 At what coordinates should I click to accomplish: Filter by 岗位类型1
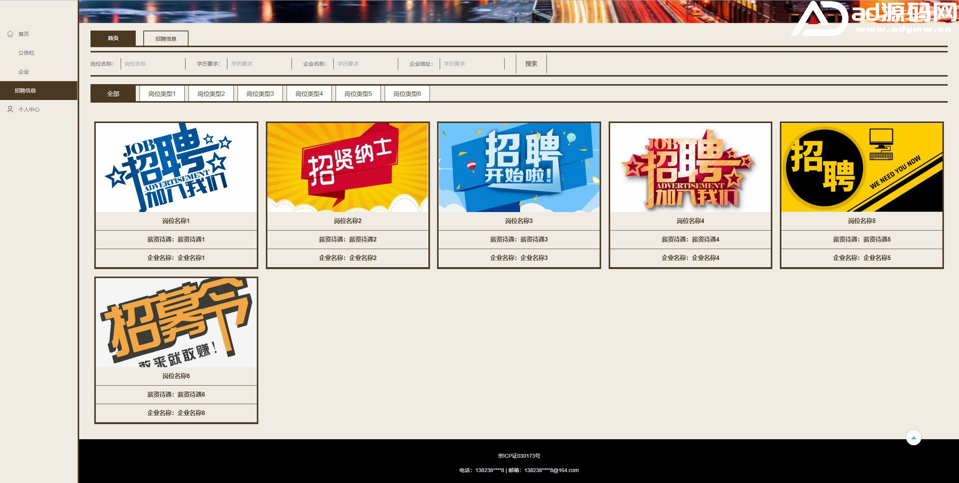coord(162,94)
